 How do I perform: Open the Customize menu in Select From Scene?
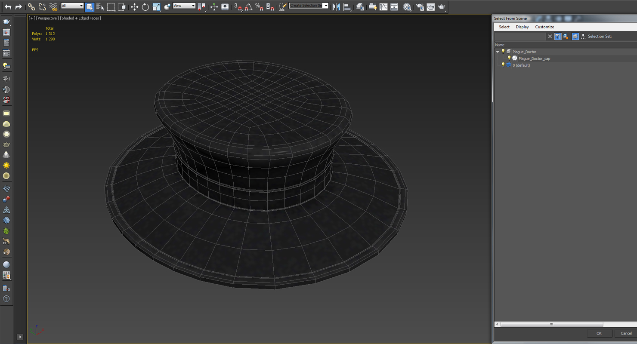(x=544, y=27)
